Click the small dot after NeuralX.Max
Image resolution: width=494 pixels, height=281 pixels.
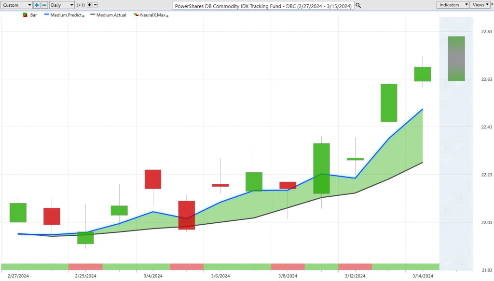pos(167,16)
